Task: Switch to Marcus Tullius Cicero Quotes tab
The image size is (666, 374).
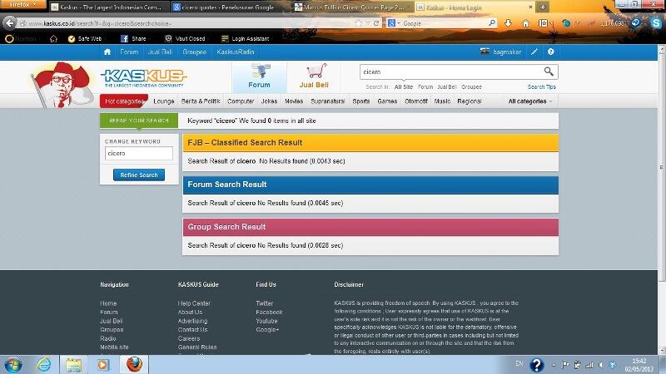Action: pyautogui.click(x=352, y=7)
